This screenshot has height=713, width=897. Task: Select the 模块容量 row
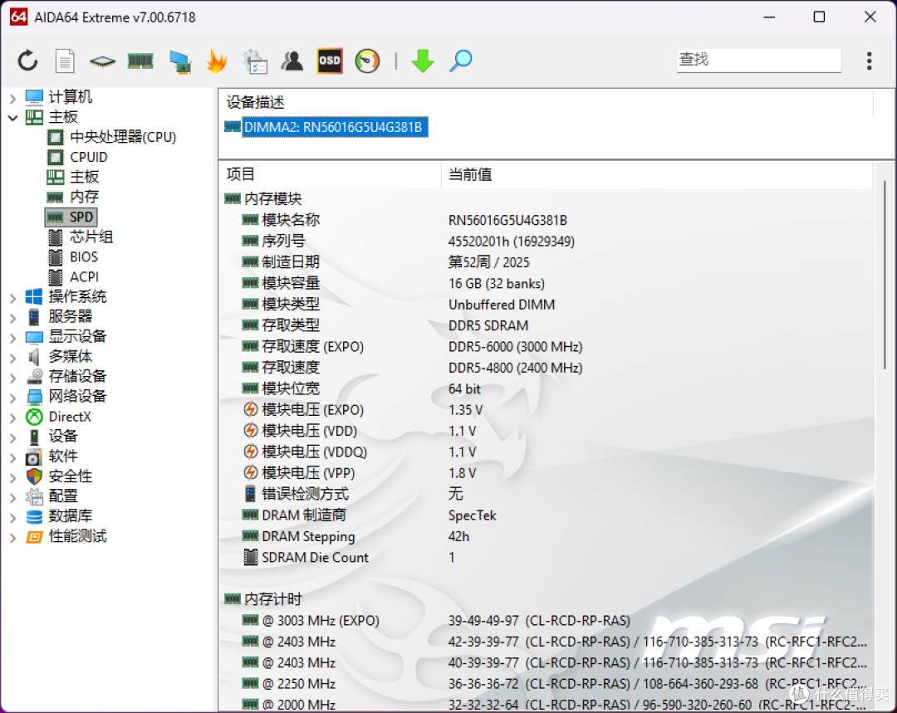pyautogui.click(x=547, y=284)
